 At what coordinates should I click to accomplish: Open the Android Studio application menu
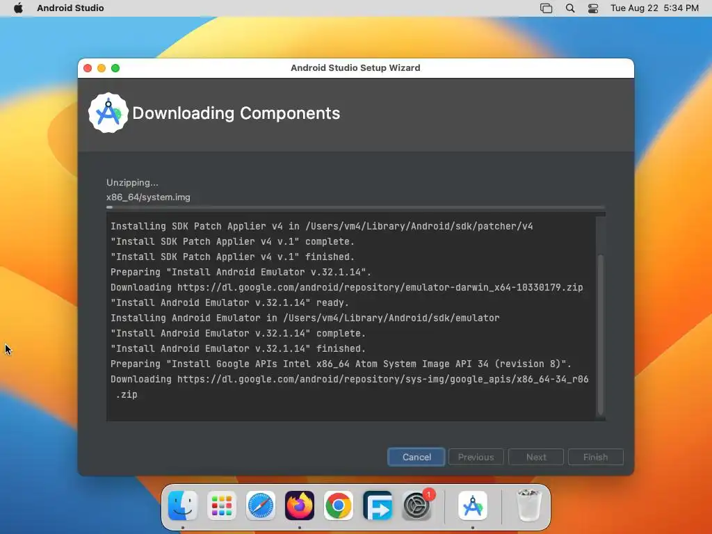tap(70, 8)
